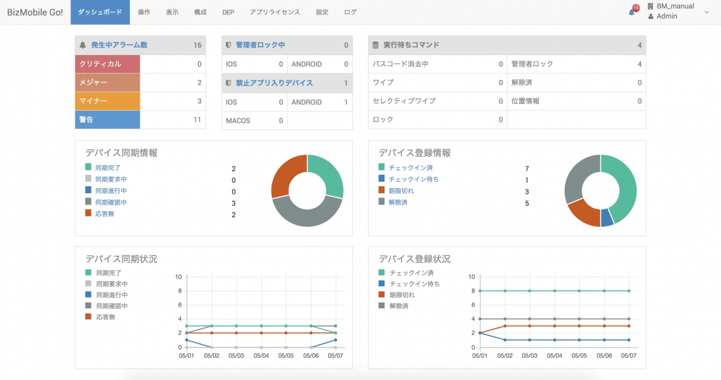Screen dimensions: 721x380
Task: Click the shield icon beside 管理者ロック中
Action: (228, 45)
